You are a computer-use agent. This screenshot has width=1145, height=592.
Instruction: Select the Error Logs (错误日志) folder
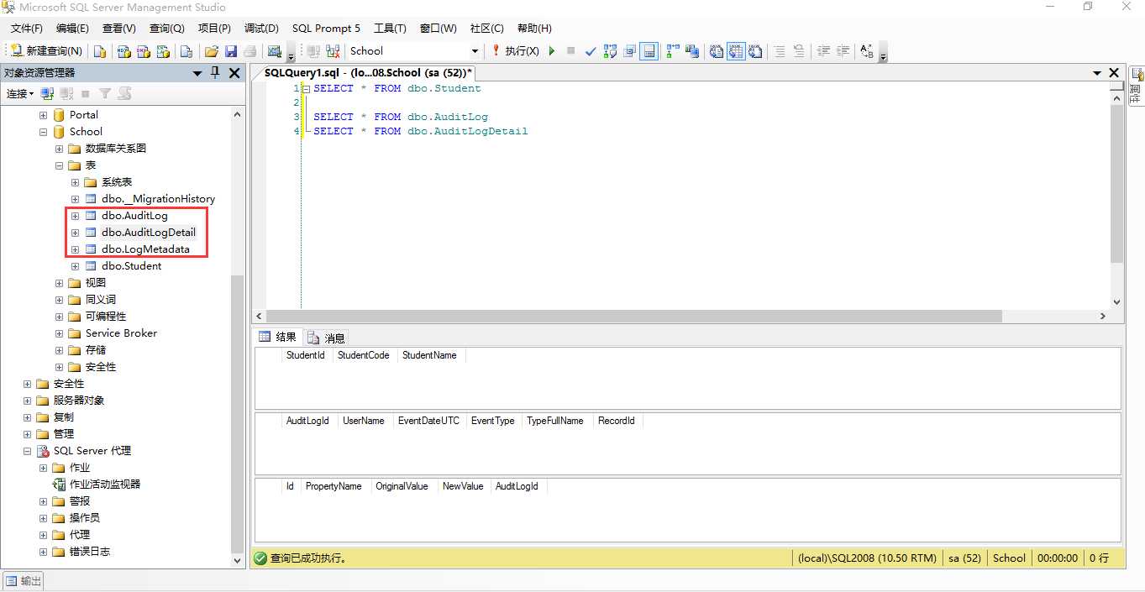point(89,552)
